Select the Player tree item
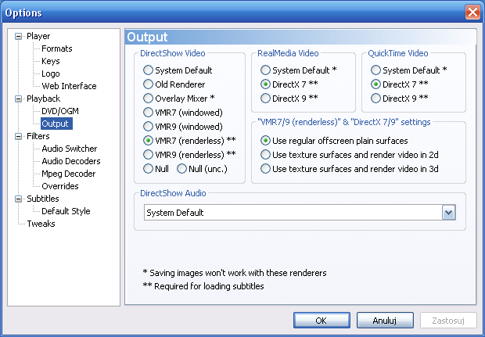 click(x=38, y=36)
